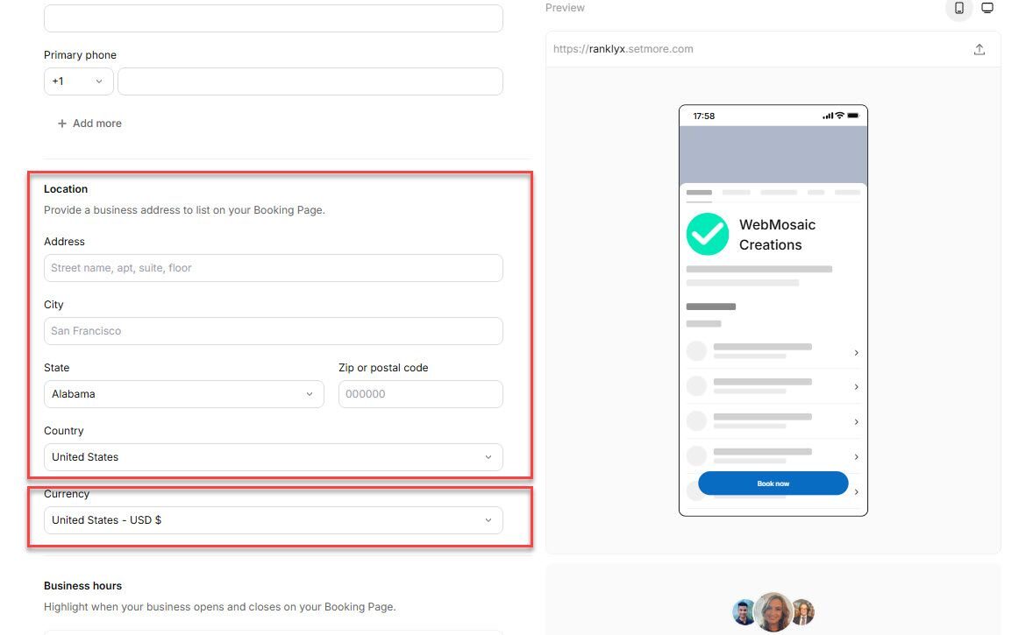
Task: Switch preview to mobile view icon
Action: tap(958, 8)
